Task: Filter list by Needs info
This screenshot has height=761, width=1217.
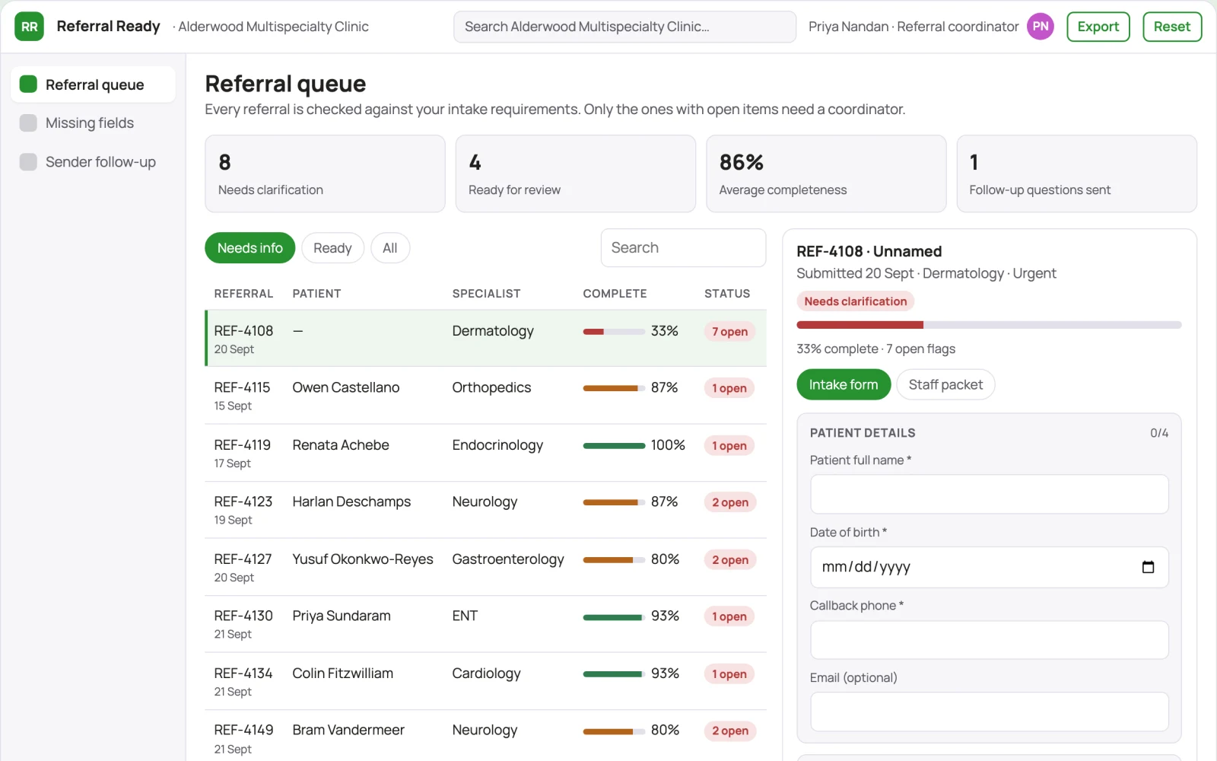Action: click(249, 248)
